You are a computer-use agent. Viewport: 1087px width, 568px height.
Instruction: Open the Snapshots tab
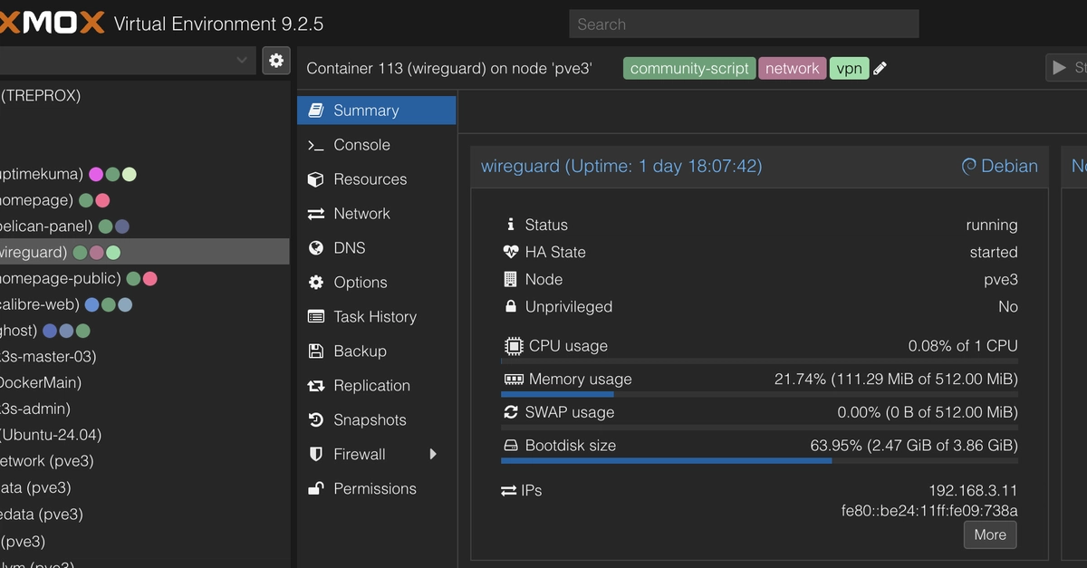(x=376, y=420)
